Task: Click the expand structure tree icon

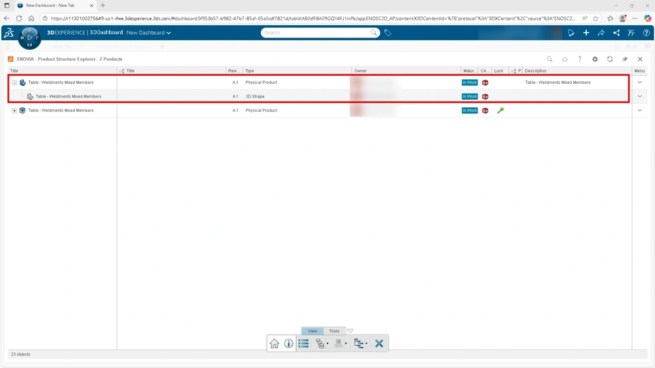Action: 358,343
